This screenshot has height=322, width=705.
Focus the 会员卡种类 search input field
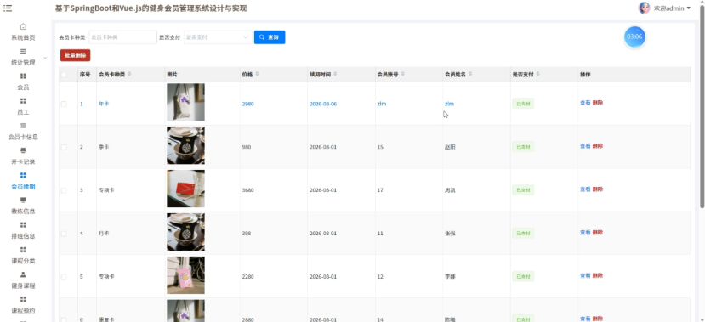122,37
